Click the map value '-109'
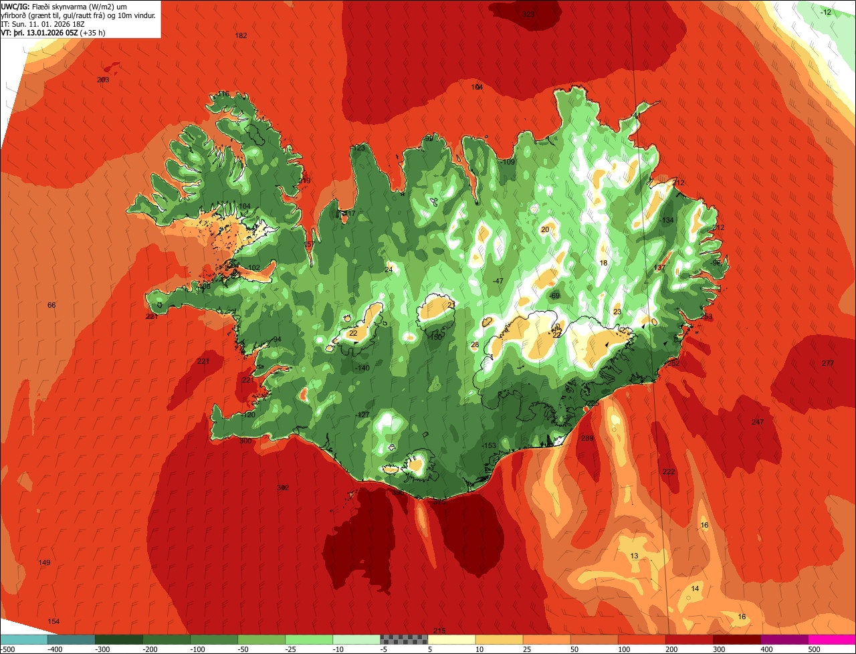This screenshot has width=856, height=654. [x=508, y=162]
